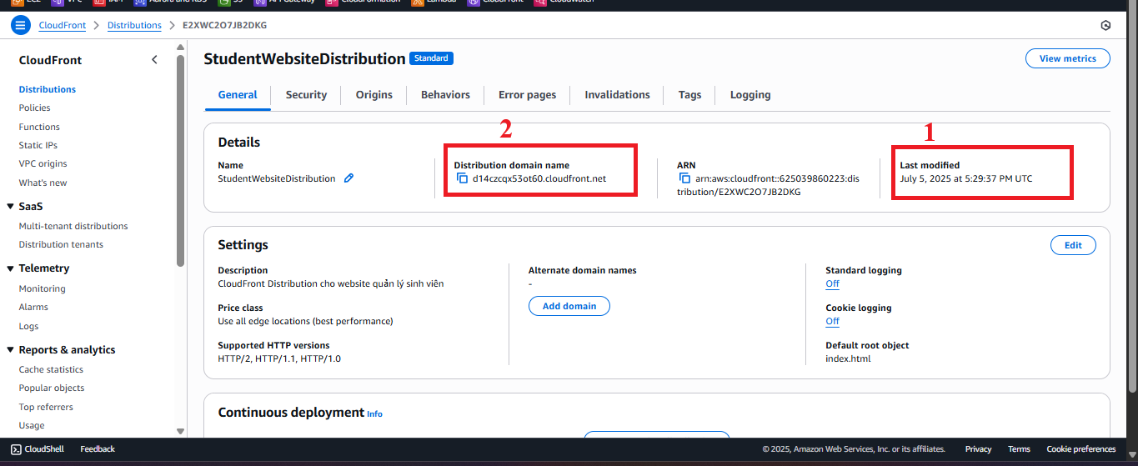Click the Edit button in Settings

click(x=1073, y=245)
